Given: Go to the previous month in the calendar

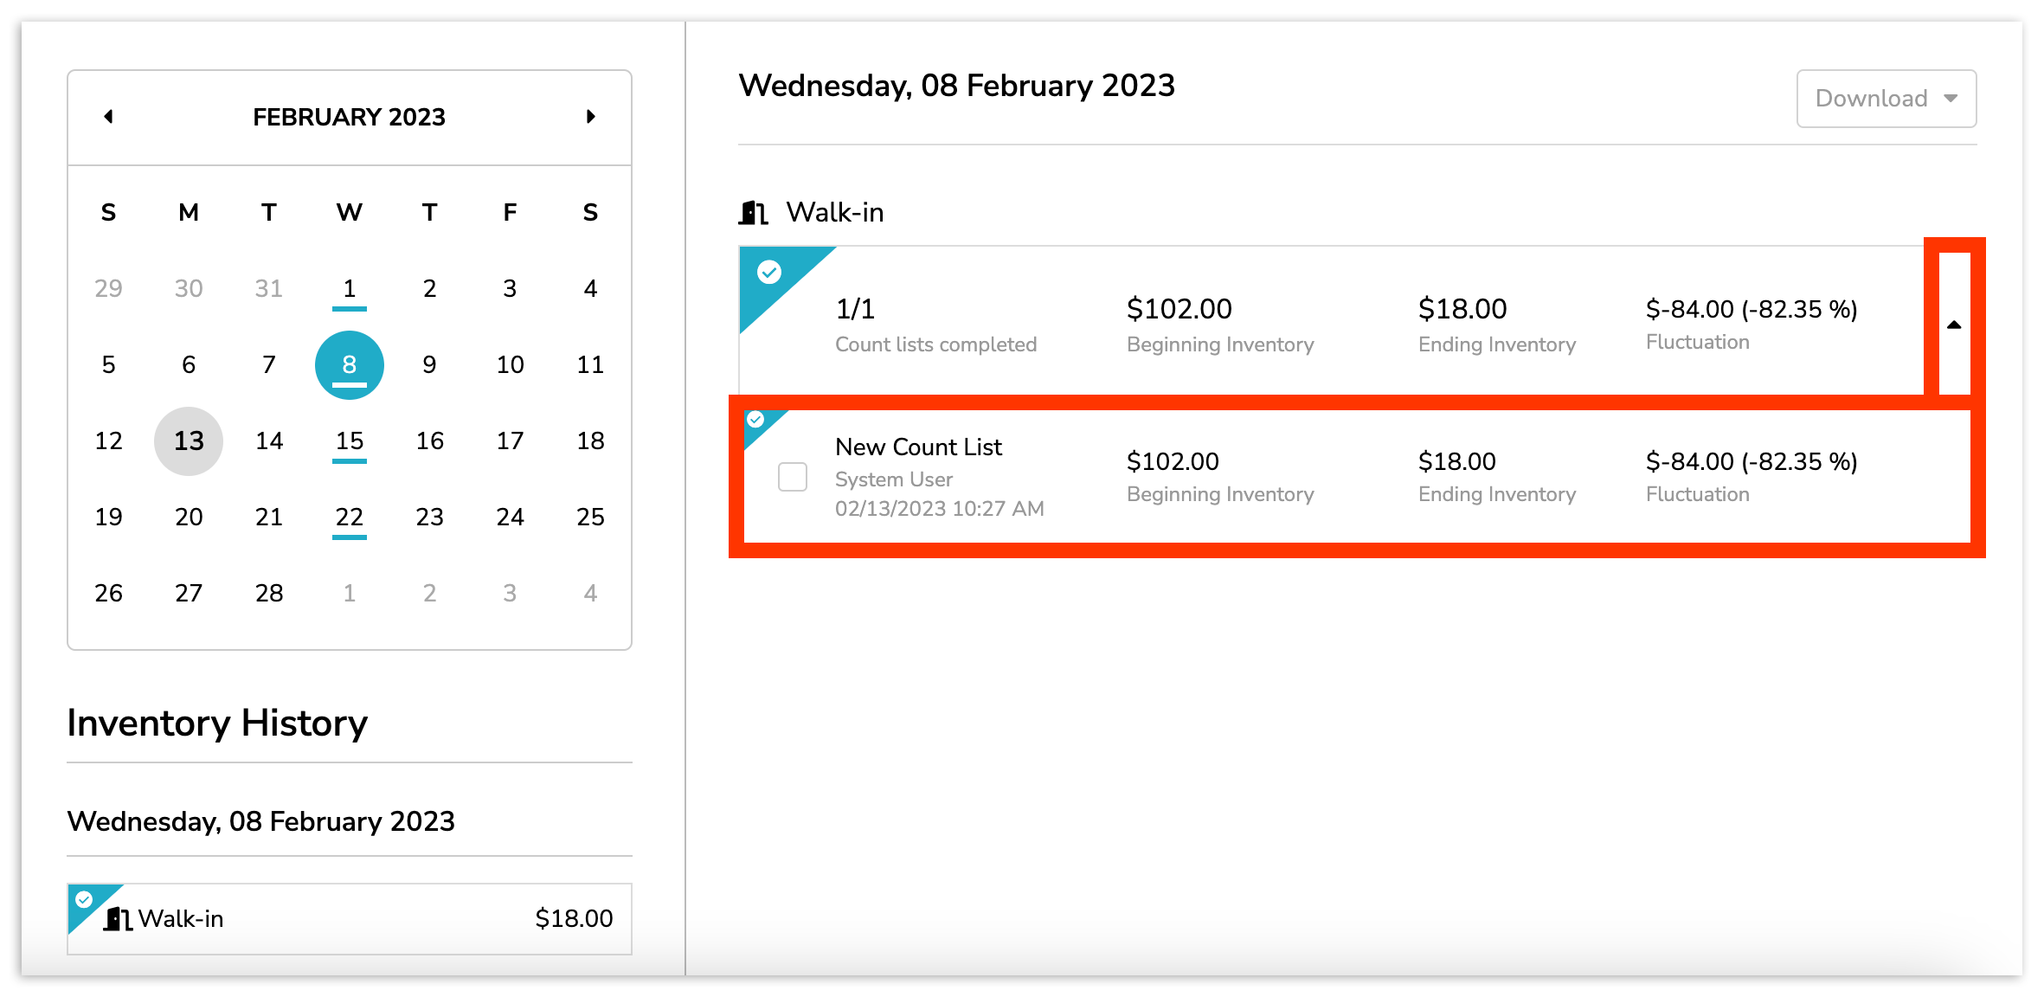Looking at the screenshot, I should [110, 116].
